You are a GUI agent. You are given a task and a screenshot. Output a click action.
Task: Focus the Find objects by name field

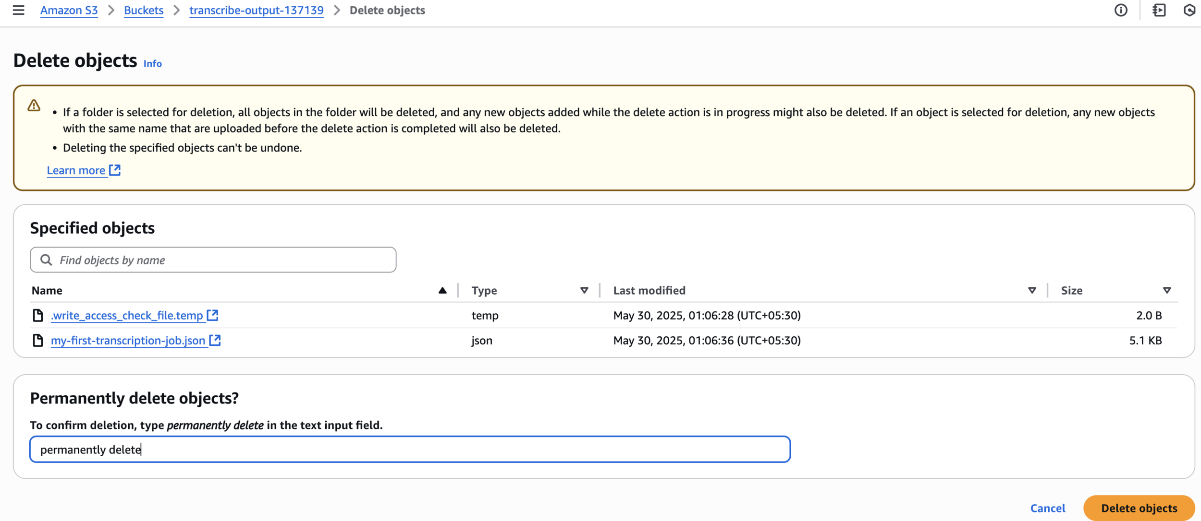221,260
